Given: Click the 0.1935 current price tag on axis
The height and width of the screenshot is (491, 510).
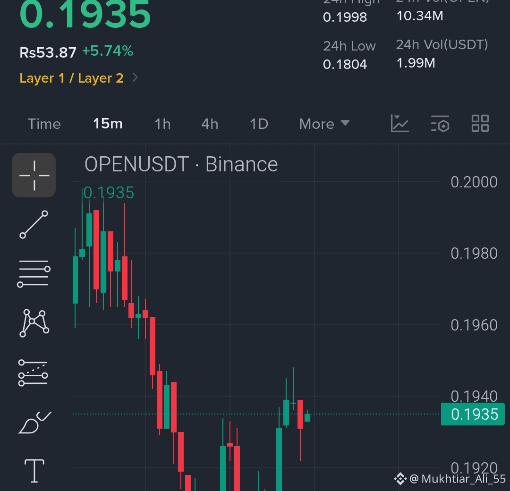Looking at the screenshot, I should pos(473,414).
